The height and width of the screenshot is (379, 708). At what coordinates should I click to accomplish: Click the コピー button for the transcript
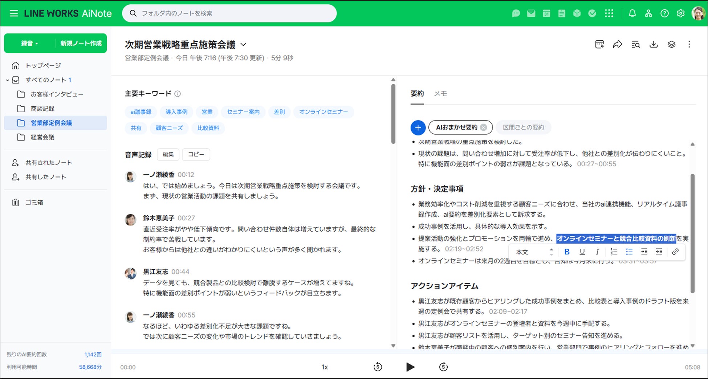coord(196,154)
